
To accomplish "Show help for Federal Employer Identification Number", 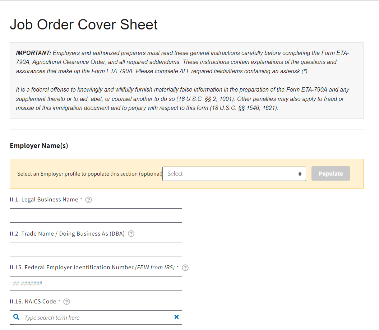I will click(185, 268).
